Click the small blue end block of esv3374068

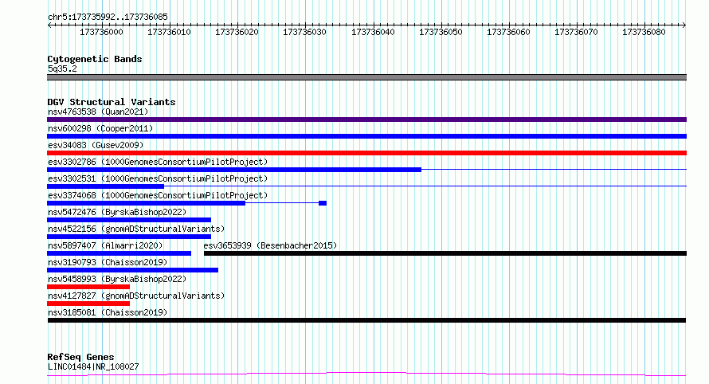323,203
